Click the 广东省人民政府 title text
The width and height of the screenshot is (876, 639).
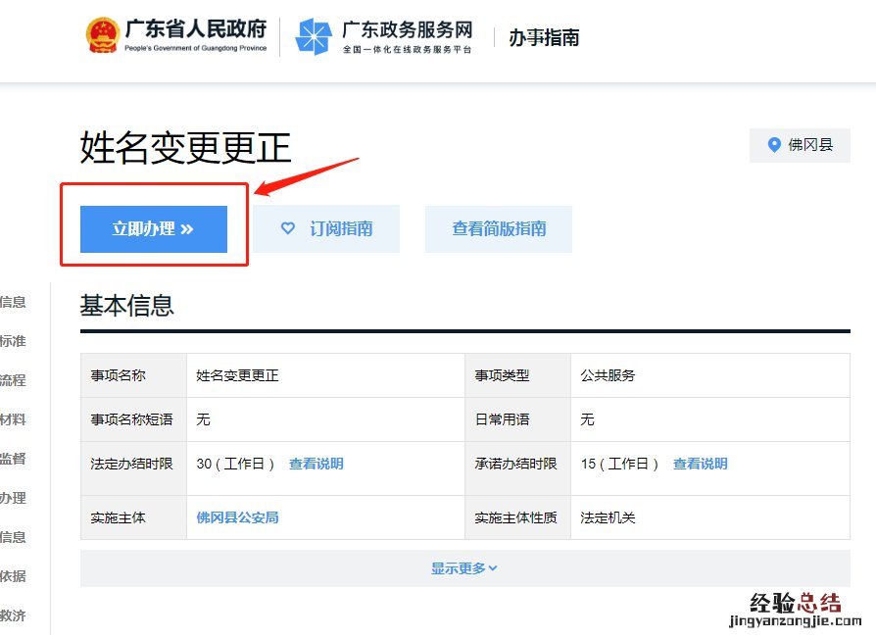pyautogui.click(x=196, y=28)
